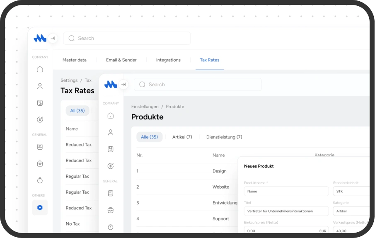Click the Search box on the Produkte window
The height and width of the screenshot is (238, 375).
[x=198, y=85]
